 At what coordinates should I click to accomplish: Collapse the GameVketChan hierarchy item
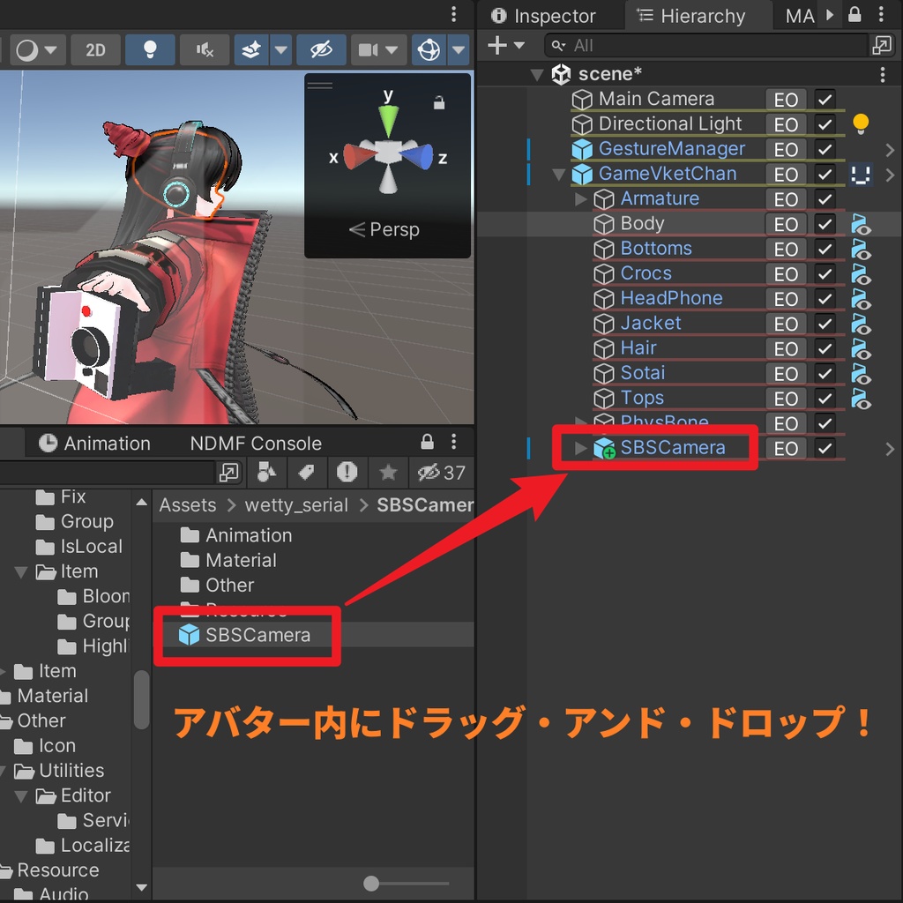click(558, 174)
